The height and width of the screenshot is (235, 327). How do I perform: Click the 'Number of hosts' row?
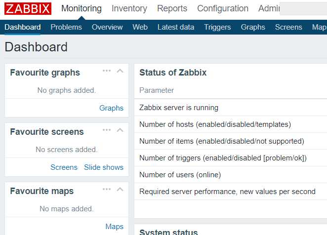point(231,124)
